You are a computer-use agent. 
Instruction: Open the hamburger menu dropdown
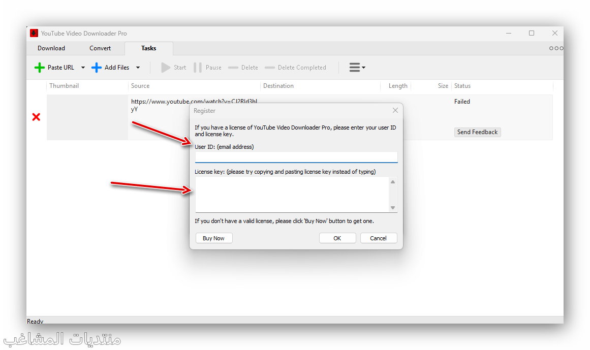click(357, 67)
